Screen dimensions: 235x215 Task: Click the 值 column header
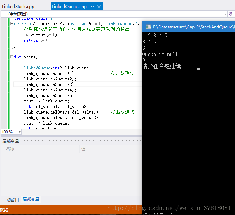pyautogui.click(x=83, y=149)
